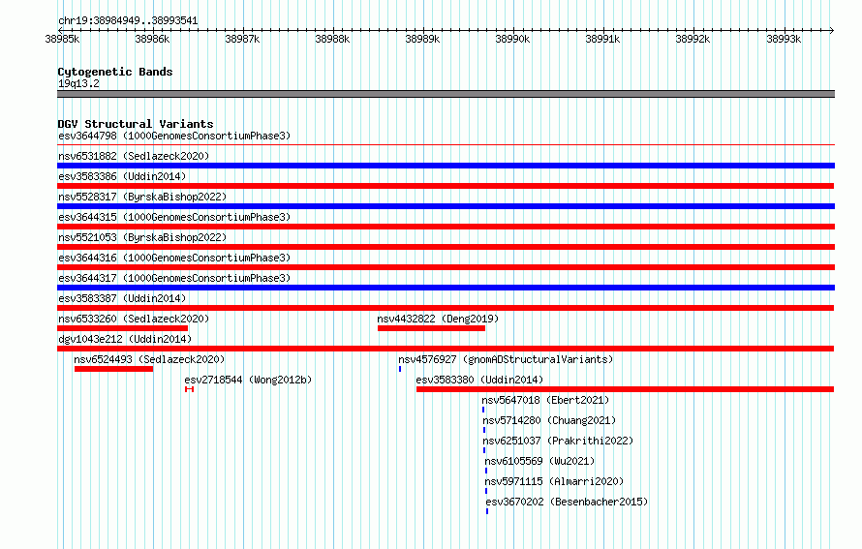The height and width of the screenshot is (549, 862).
Task: Select the blue bar under nsv5528317
Action: coord(446,206)
